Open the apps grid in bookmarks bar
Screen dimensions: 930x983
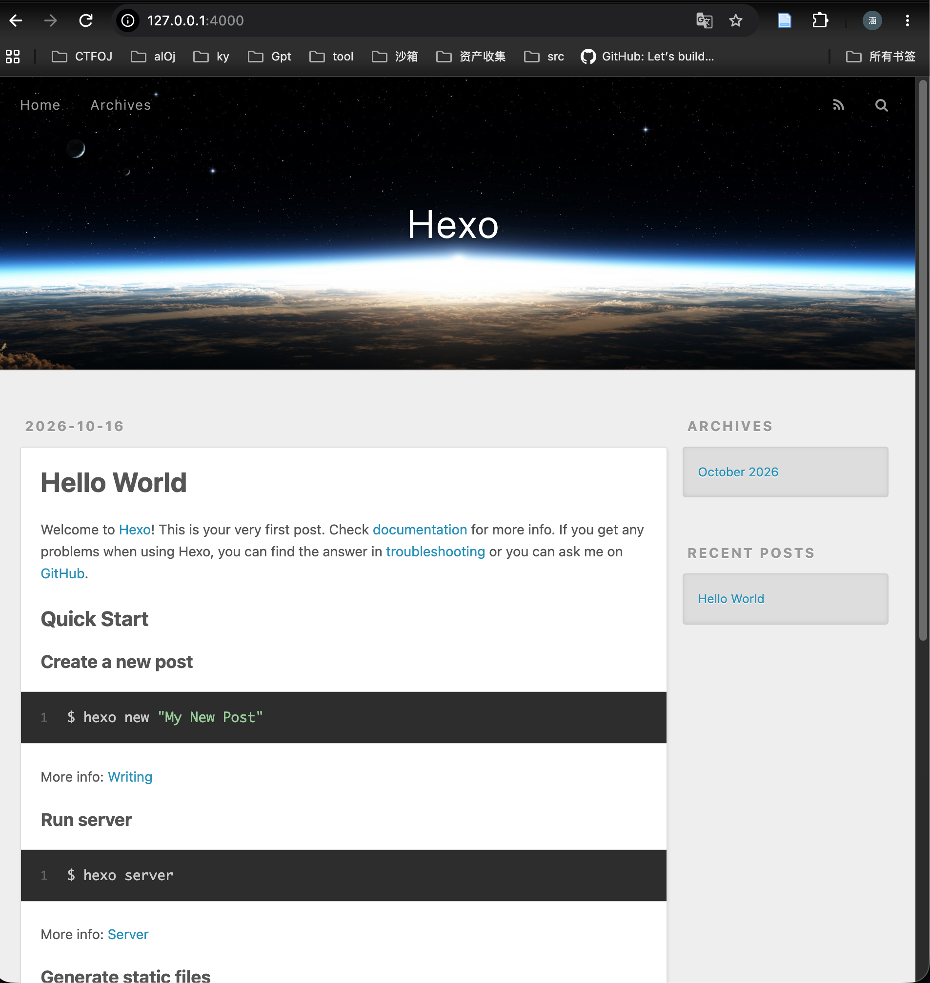coord(13,57)
